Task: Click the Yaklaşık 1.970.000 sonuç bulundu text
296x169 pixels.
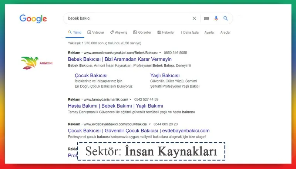Action: 105,43
